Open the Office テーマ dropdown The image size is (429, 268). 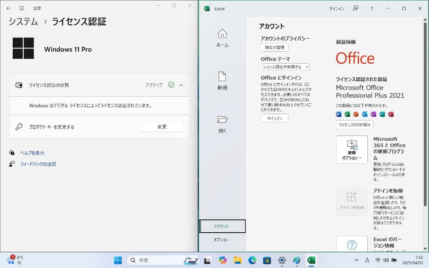[285, 67]
